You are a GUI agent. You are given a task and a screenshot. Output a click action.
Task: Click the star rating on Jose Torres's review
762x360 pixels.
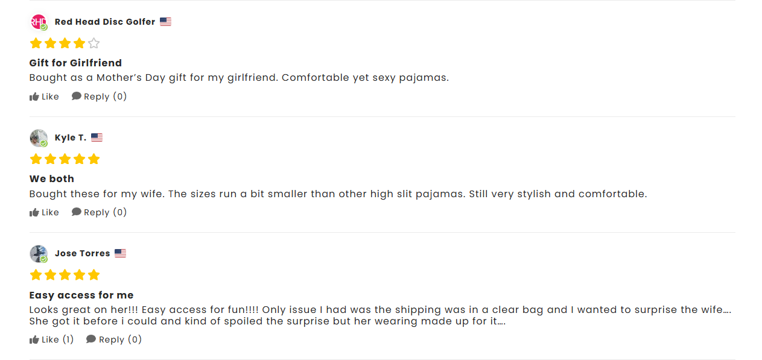tap(65, 275)
